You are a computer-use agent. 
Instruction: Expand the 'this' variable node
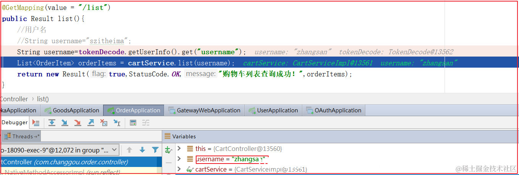(x=179, y=149)
